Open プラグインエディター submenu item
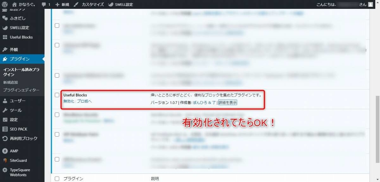The image size is (380, 182). coord(21,90)
